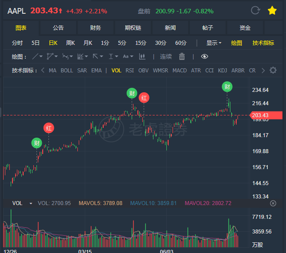This screenshot has height=253, width=286.
Task: Enable the BOLL indicator
Action: pos(67,71)
